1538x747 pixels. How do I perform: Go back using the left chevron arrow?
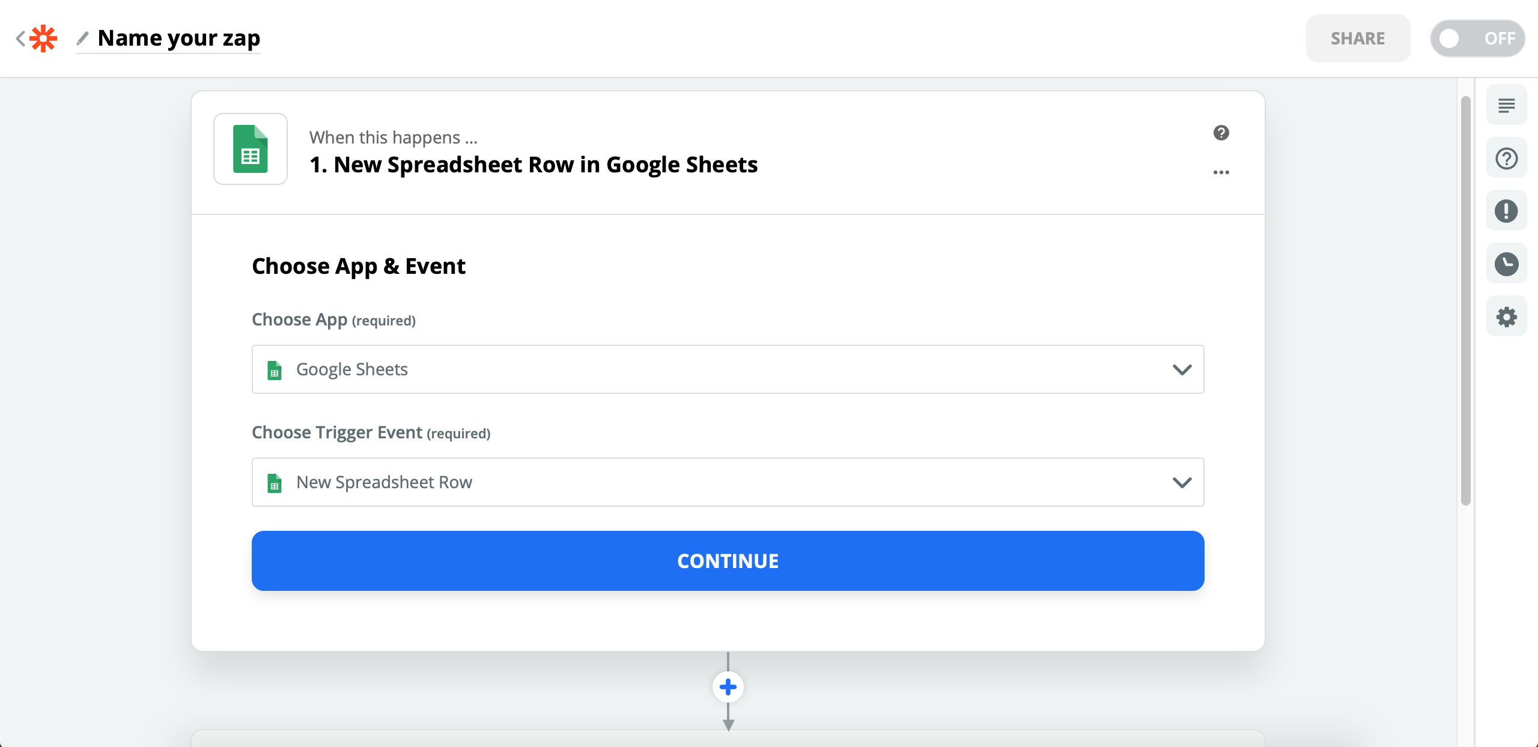tap(20, 38)
